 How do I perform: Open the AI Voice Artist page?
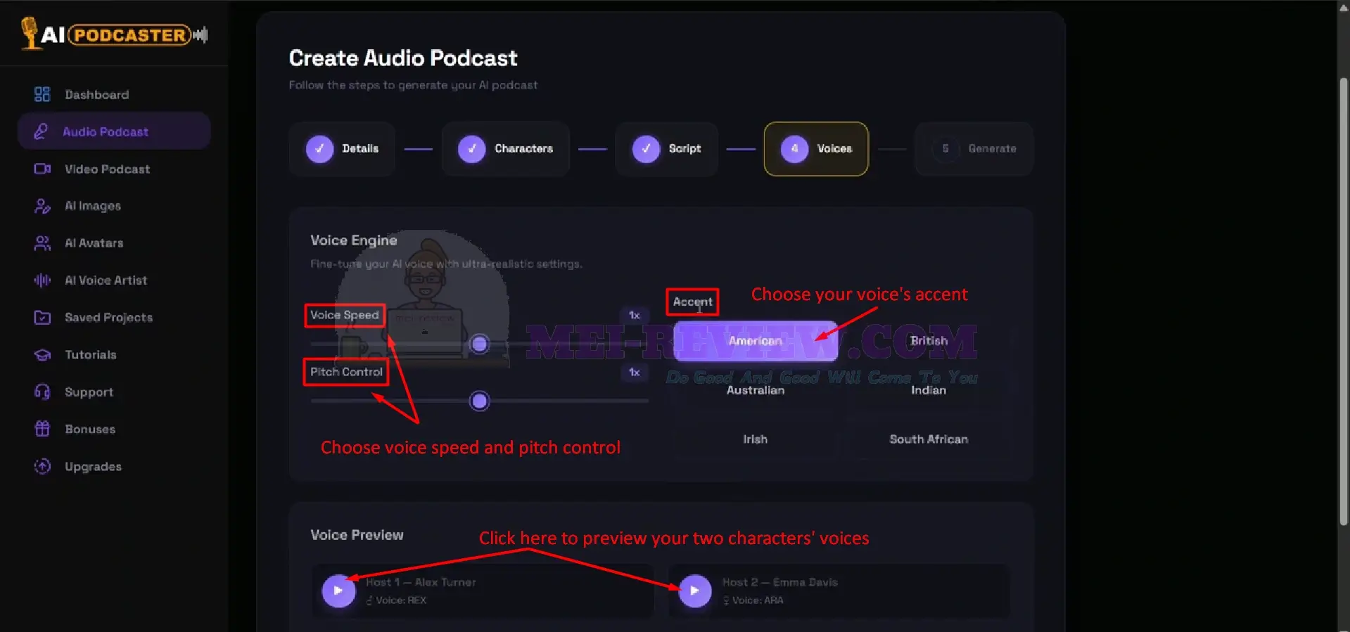coord(114,280)
